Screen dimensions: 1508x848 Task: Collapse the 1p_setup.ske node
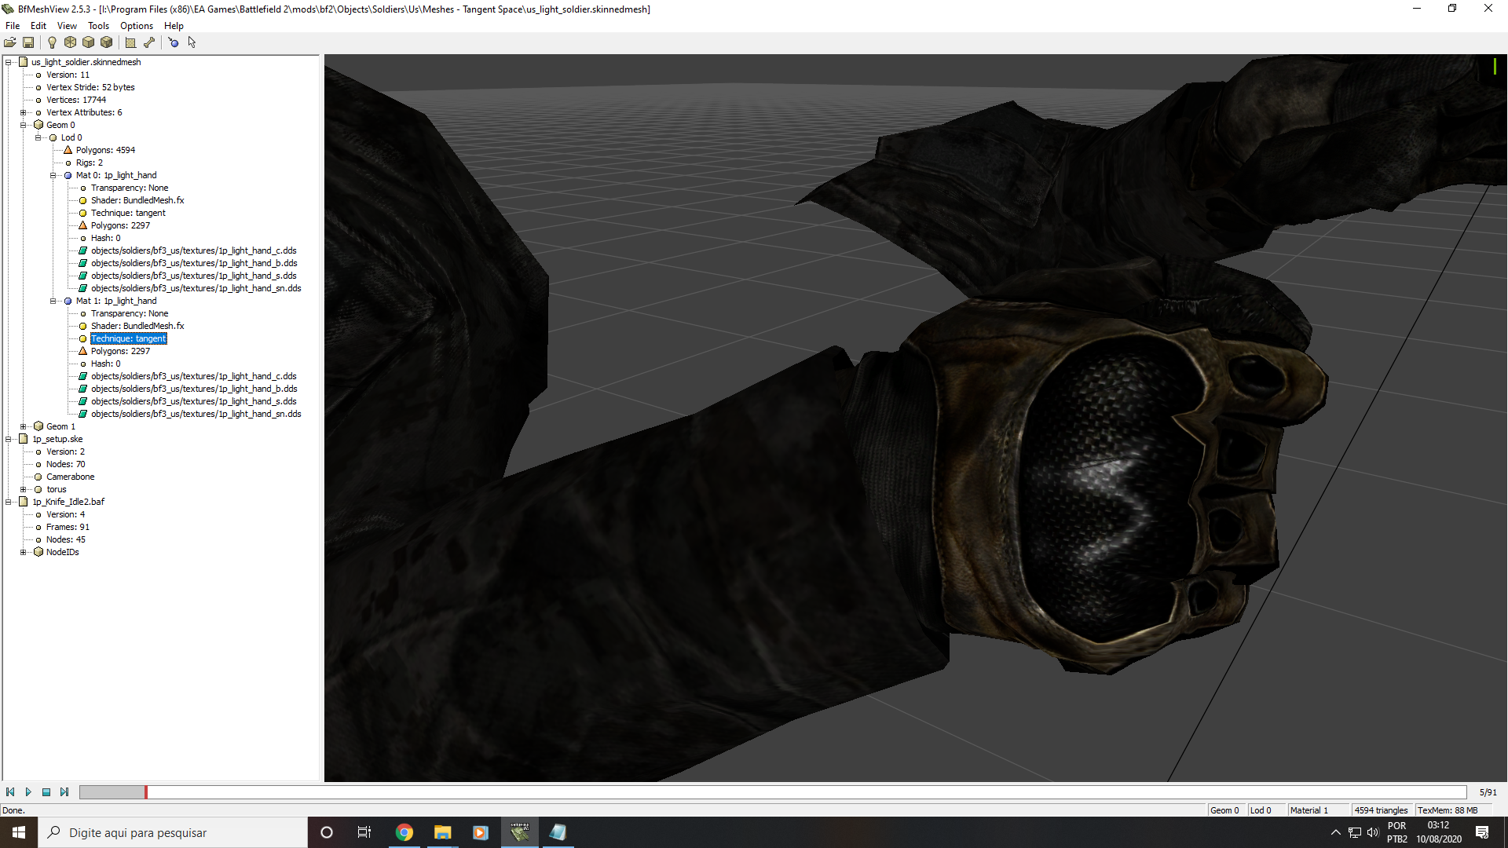pyautogui.click(x=9, y=439)
